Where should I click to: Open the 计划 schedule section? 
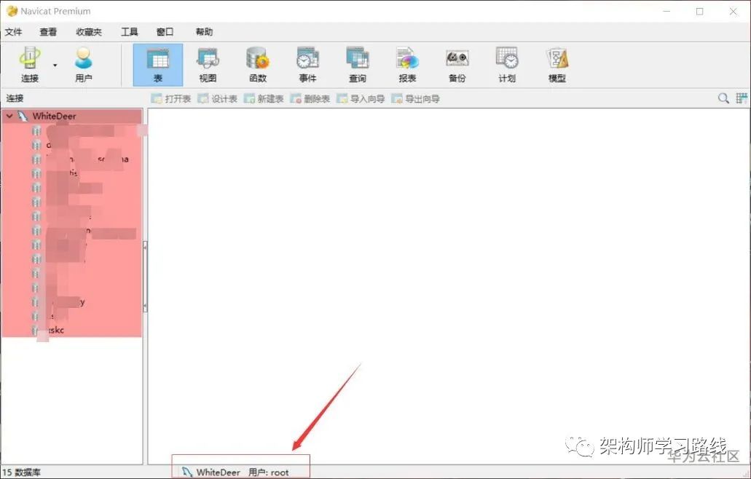507,65
